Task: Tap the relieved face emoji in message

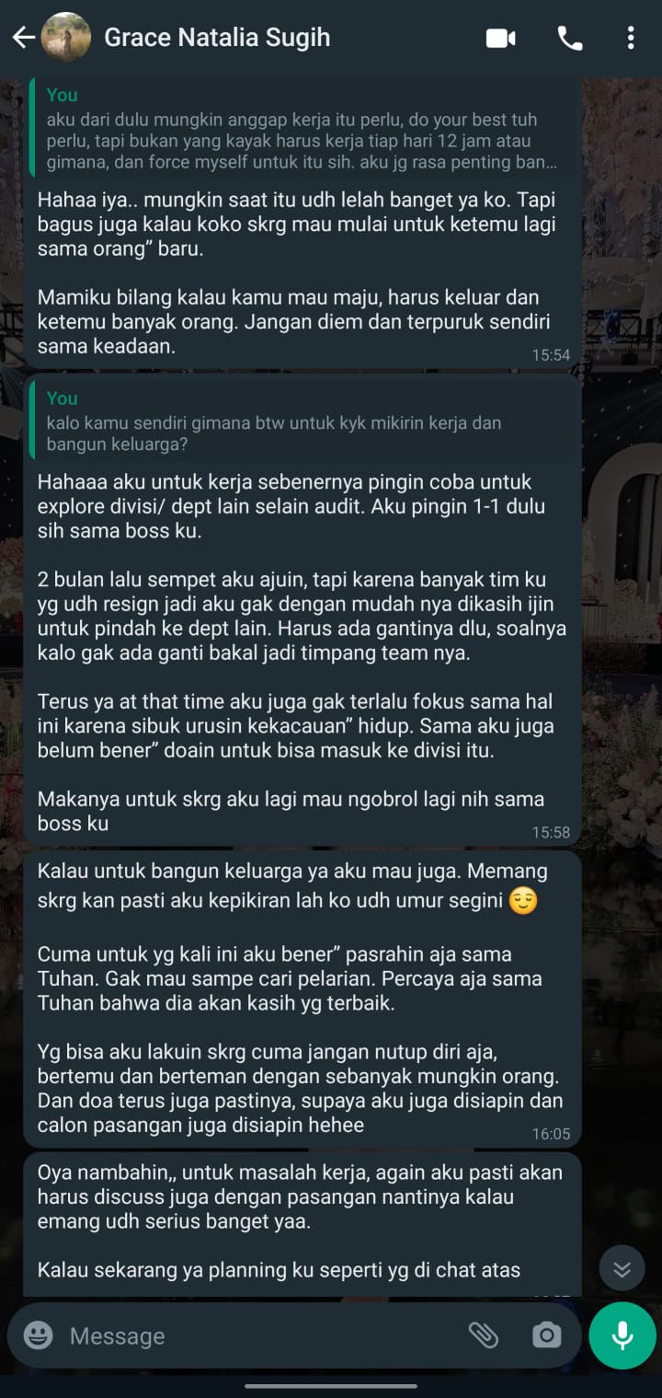Action: pyautogui.click(x=523, y=900)
